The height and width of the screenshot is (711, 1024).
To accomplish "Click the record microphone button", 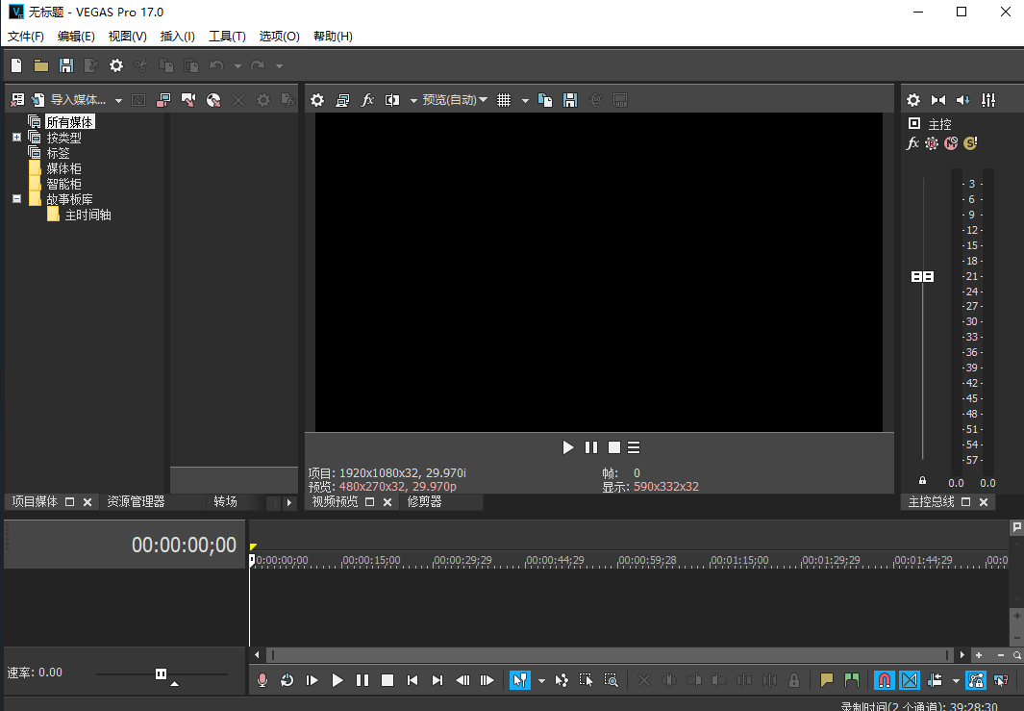I will coord(262,680).
